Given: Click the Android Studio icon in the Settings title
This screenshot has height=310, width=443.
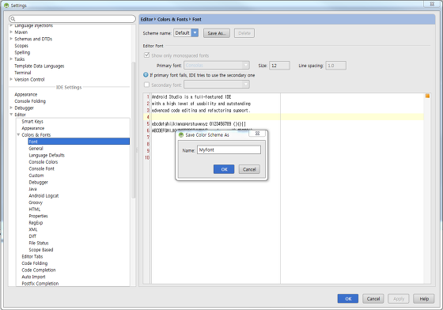Looking at the screenshot, I should click(6, 6).
